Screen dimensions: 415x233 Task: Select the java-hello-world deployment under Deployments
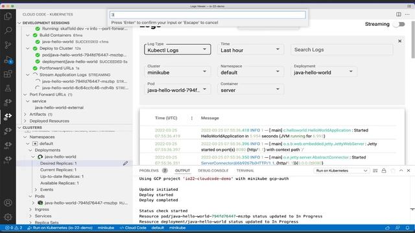pos(60,157)
